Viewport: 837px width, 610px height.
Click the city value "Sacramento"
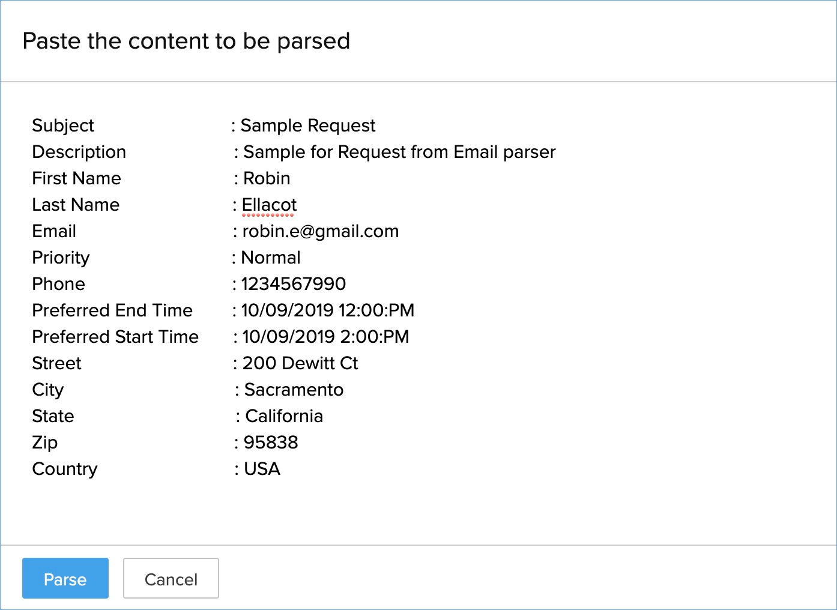click(x=294, y=390)
